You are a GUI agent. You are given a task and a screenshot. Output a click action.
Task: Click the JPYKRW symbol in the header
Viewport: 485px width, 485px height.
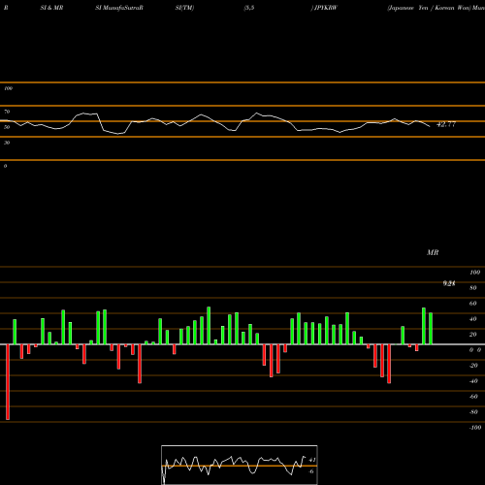[x=326, y=8]
